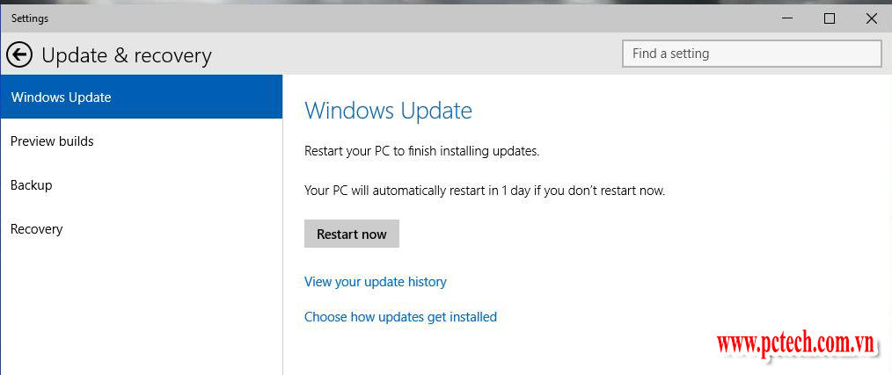
Task: Maximize the Settings window
Action: tap(829, 18)
